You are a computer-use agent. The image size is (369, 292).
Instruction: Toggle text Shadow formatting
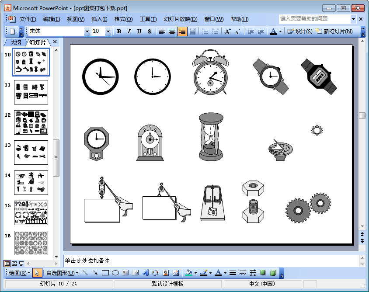pos(149,31)
